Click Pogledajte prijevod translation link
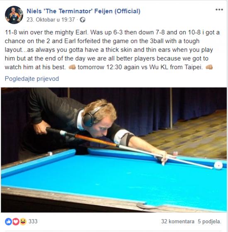The height and width of the screenshot is (232, 228). 32,78
